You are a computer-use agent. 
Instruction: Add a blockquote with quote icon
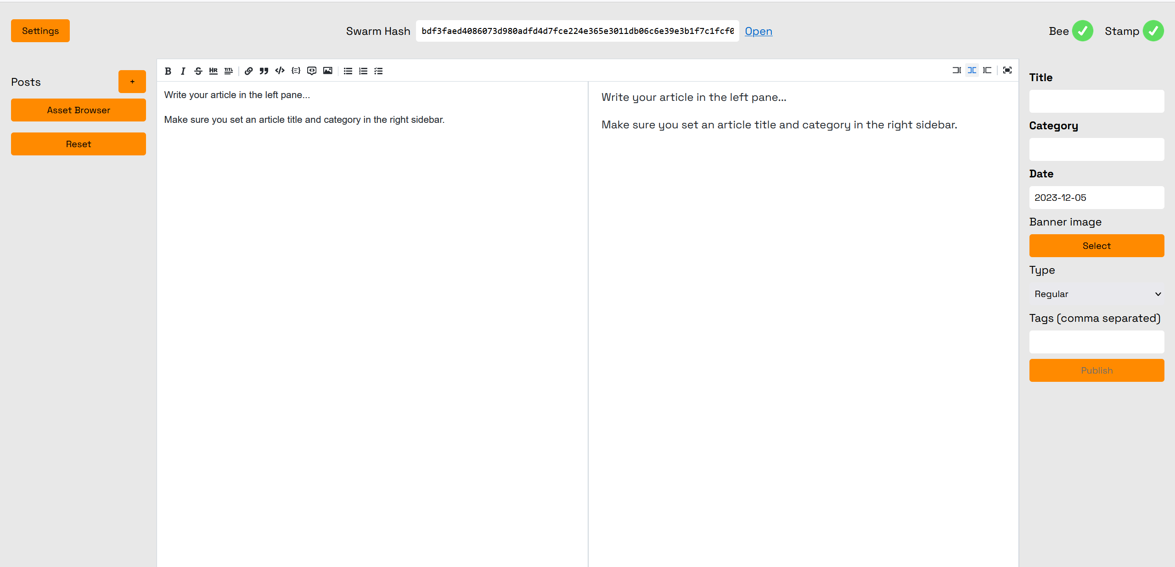pyautogui.click(x=264, y=71)
